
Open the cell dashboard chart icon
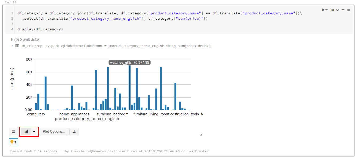click(332, 10)
